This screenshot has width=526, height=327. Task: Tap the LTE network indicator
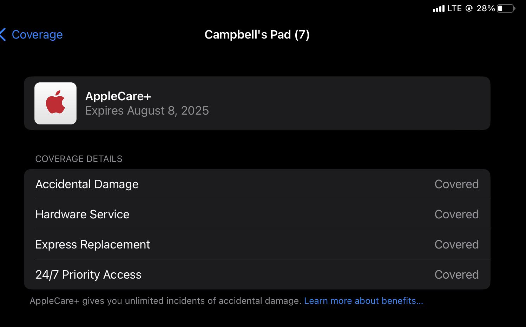454,8
